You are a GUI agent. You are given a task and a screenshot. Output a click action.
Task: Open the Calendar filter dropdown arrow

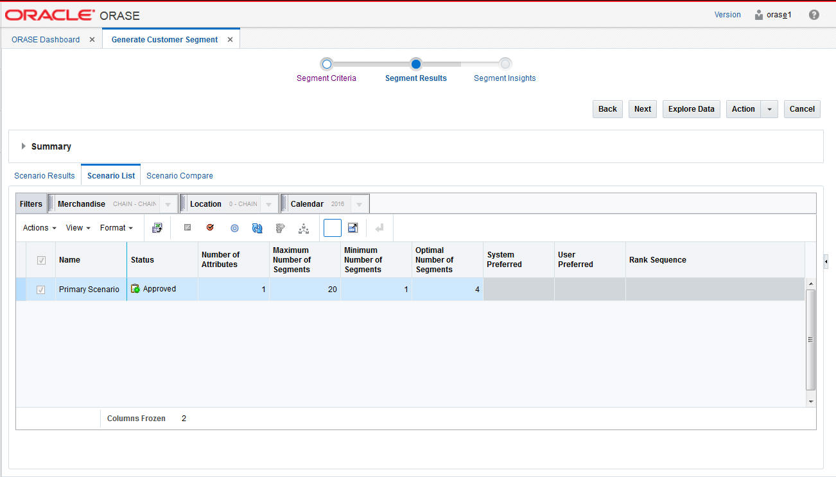360,204
